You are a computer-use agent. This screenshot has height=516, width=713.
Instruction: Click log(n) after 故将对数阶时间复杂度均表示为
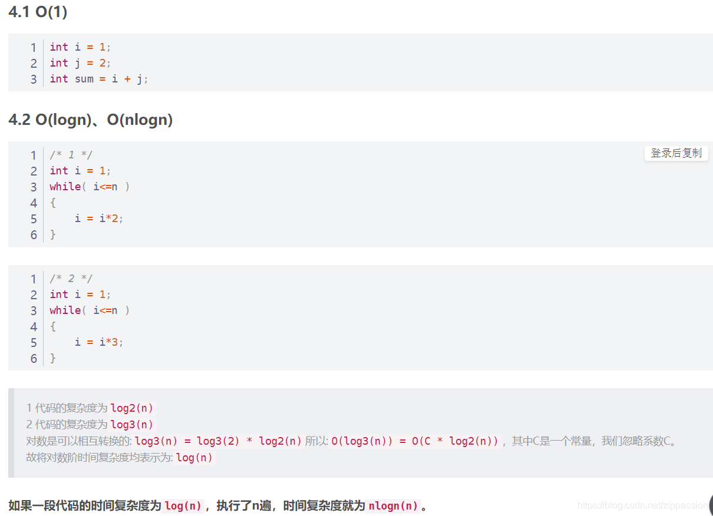tap(194, 458)
